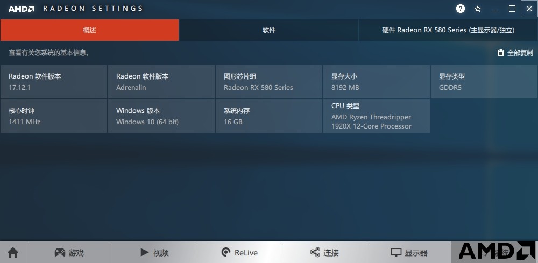
Task: Open the 游戏 gaming section
Action: pos(69,253)
